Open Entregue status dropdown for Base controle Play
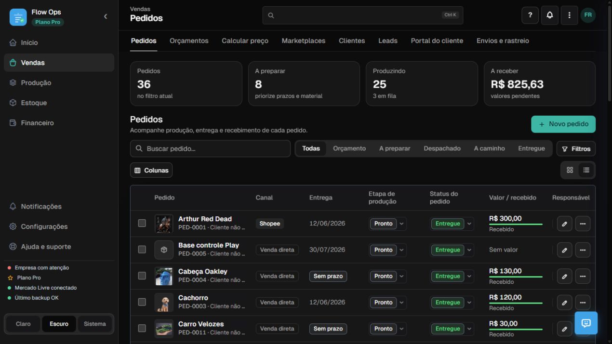612x344 pixels. pos(469,250)
